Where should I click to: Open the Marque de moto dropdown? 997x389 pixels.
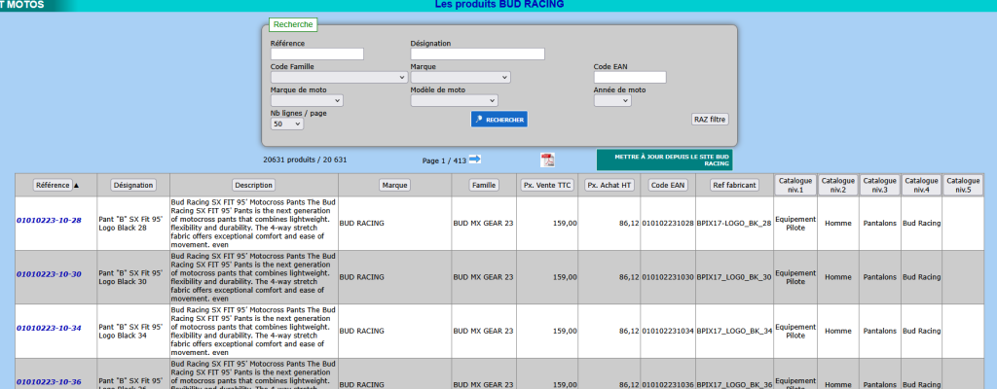[x=307, y=100]
